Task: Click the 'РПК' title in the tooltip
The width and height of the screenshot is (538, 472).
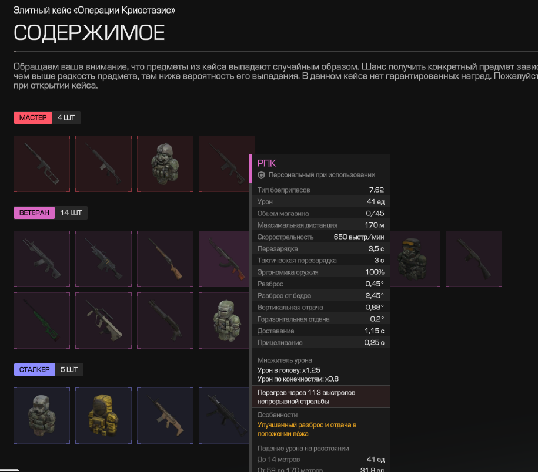Action: click(x=266, y=163)
